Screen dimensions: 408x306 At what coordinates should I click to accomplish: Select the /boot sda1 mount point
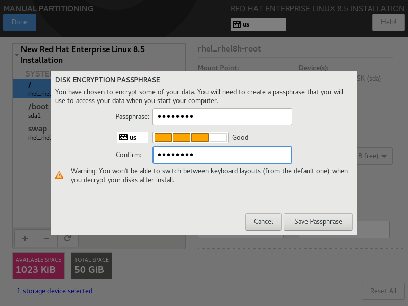click(x=32, y=110)
